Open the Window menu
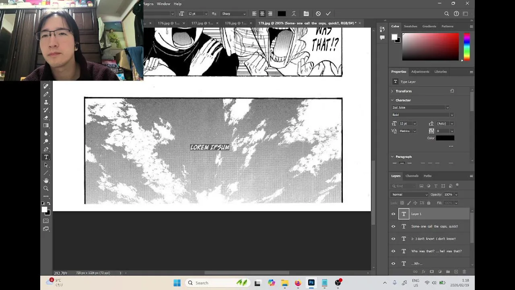The width and height of the screenshot is (515, 290). click(163, 4)
